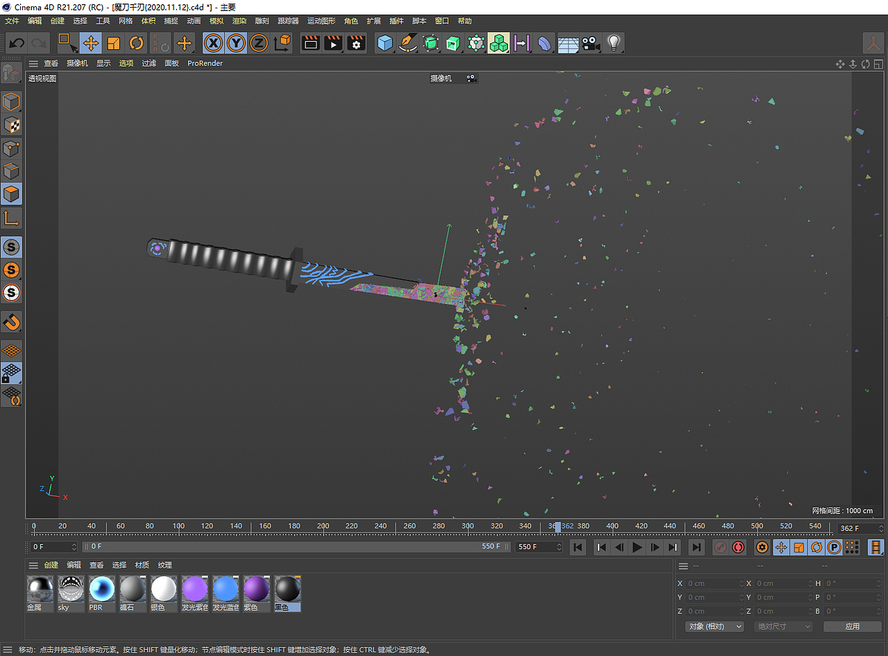Toggle rotation keyframe recording in timeline bar
888x656 pixels.
(x=817, y=548)
